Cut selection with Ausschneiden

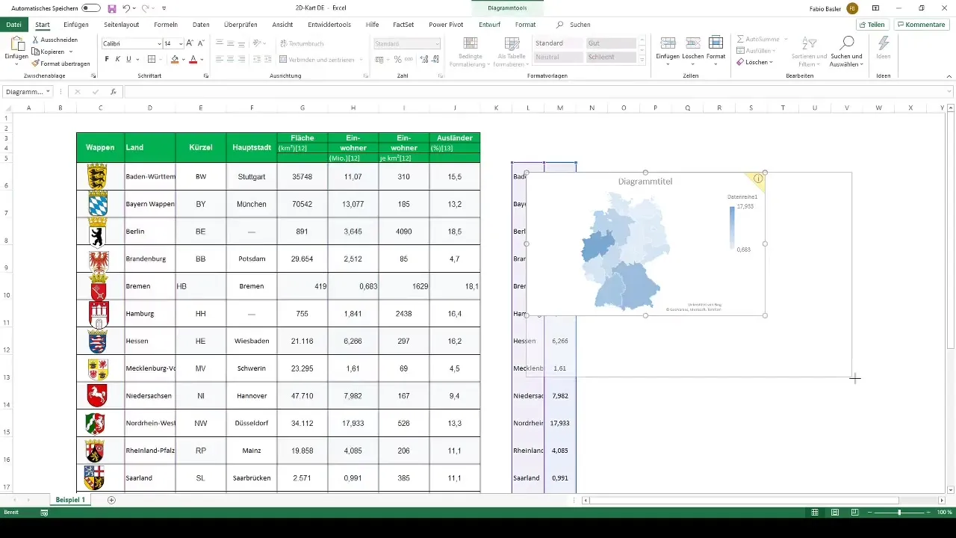pyautogui.click(x=55, y=40)
